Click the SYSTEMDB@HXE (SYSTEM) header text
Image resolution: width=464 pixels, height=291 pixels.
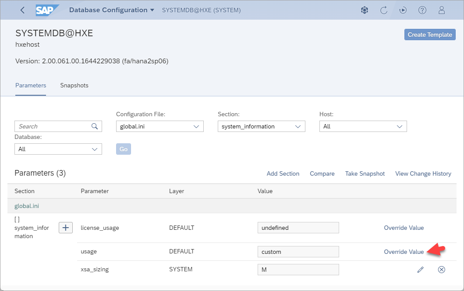coord(201,10)
